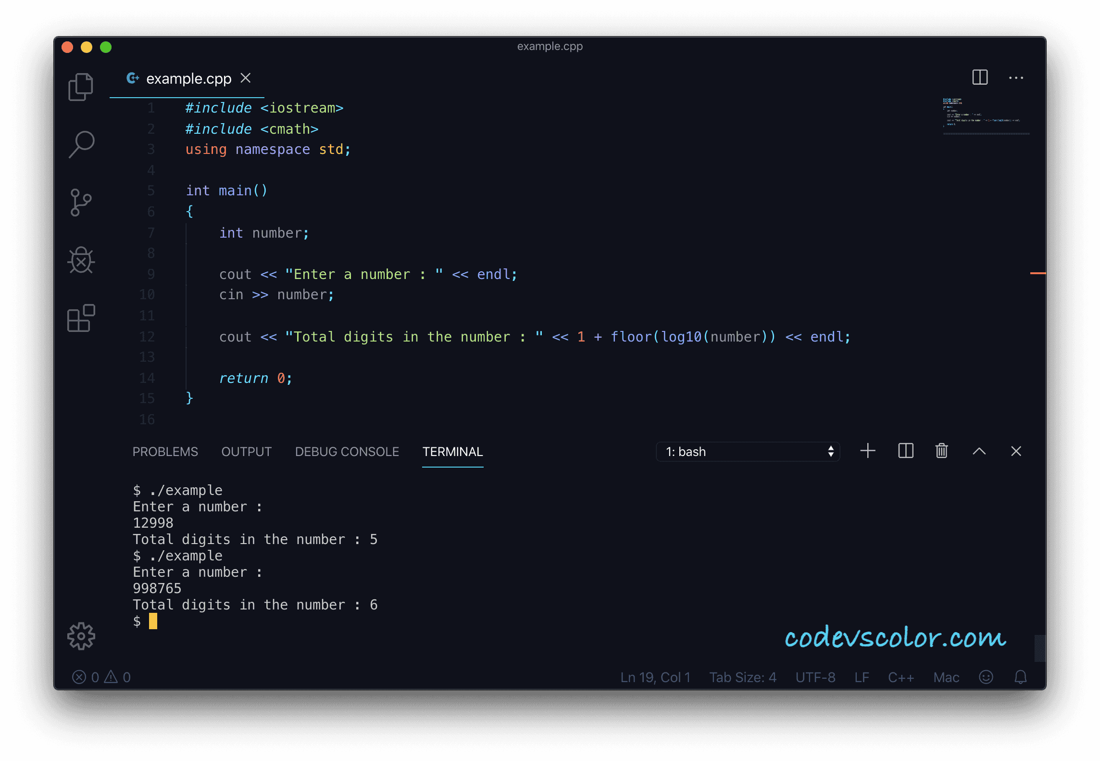Screen dimensions: 1100x761
Task: Open the Explorer files icon in sidebar
Action: tap(81, 87)
